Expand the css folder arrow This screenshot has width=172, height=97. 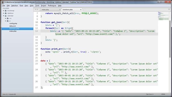click(x=6, y=18)
